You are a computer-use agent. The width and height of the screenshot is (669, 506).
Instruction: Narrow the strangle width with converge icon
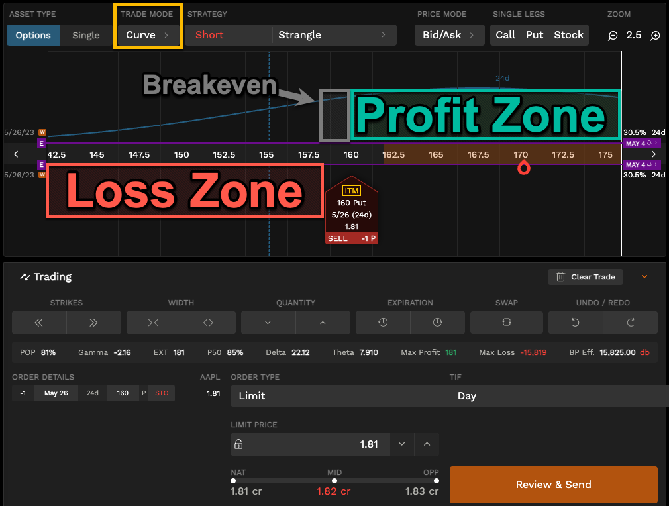[154, 323]
